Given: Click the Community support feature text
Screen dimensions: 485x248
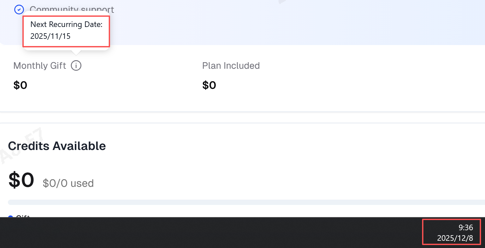Looking at the screenshot, I should (x=72, y=10).
